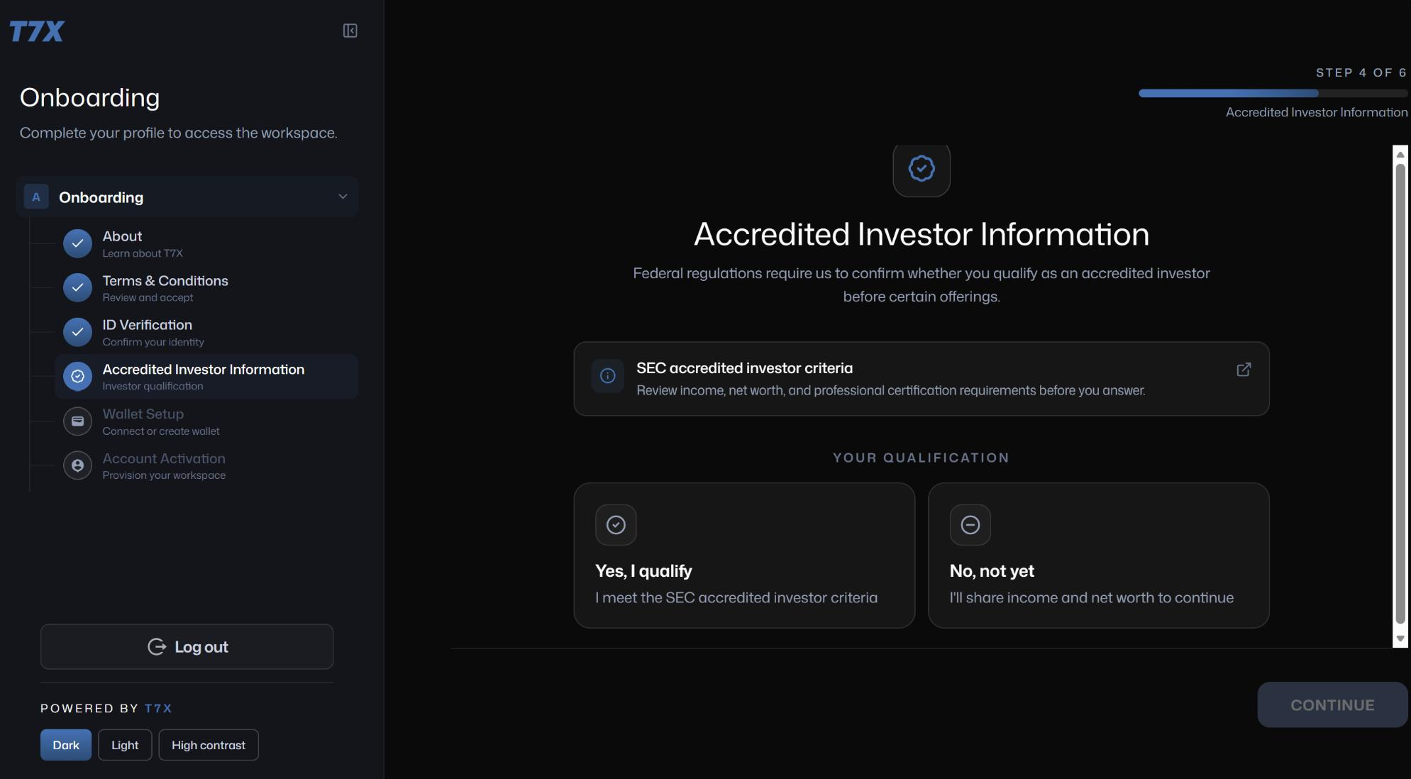Click the Account Activation person icon
1411x779 pixels.
pyautogui.click(x=77, y=465)
